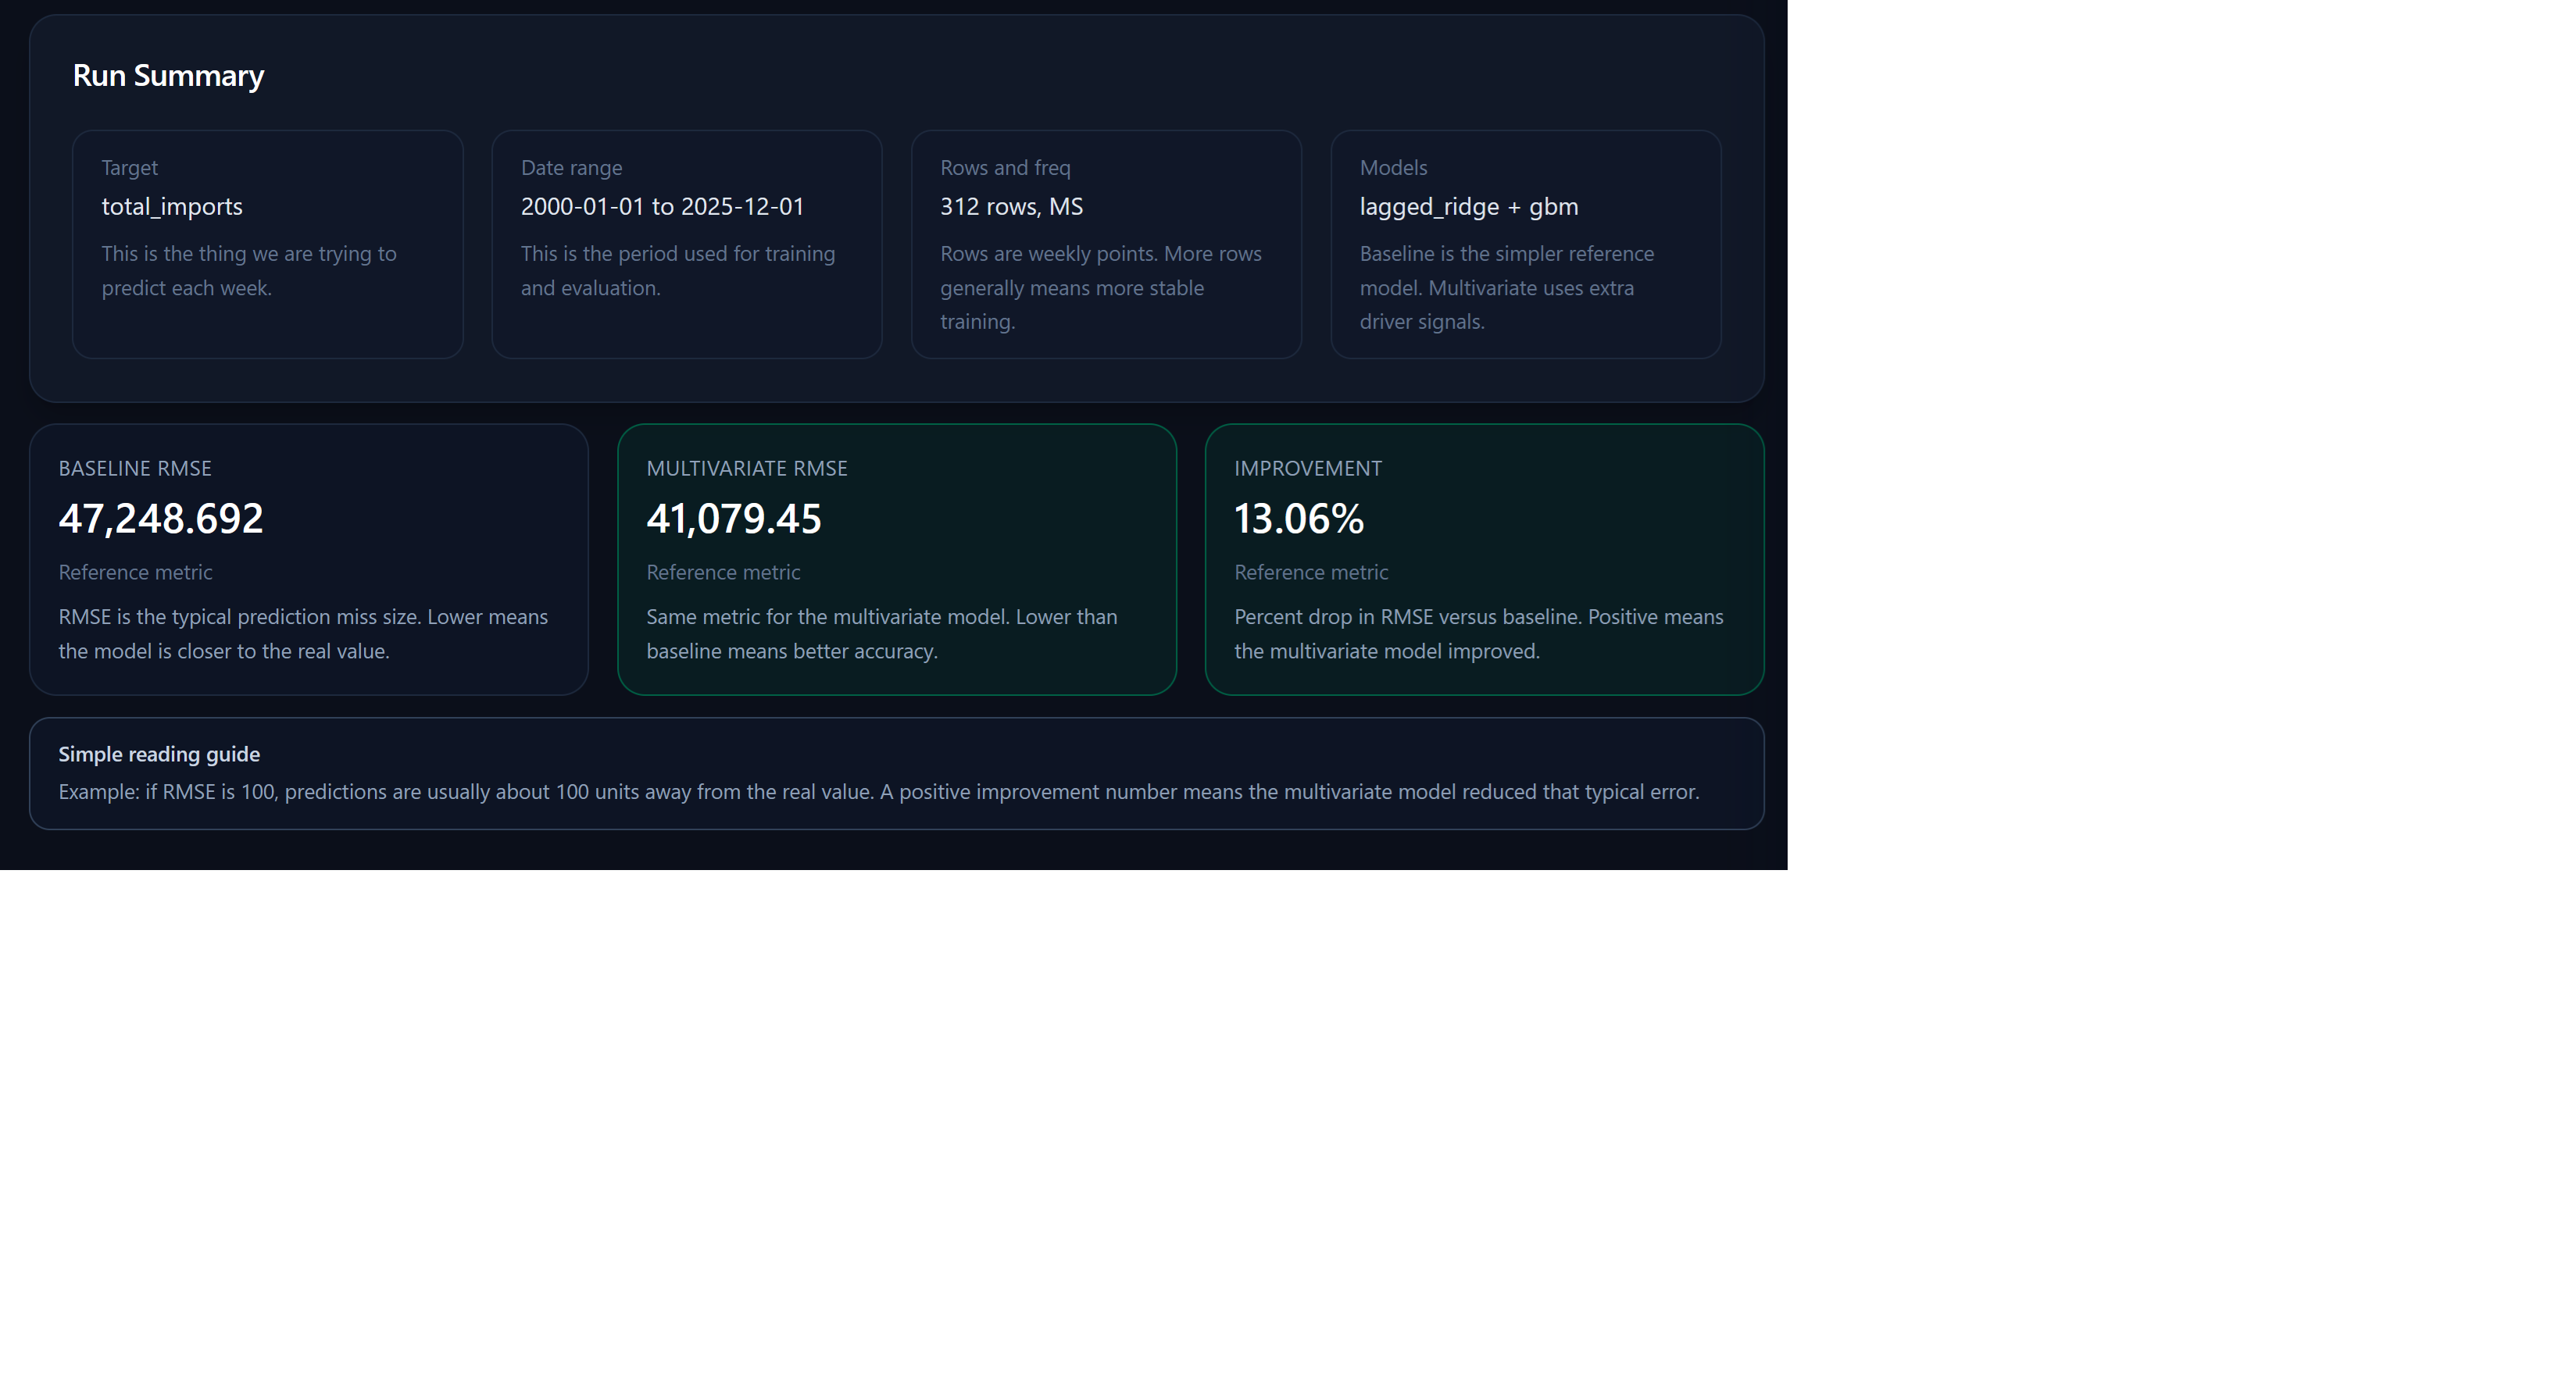Click Reference metric under Multivariate RMSE

point(723,572)
